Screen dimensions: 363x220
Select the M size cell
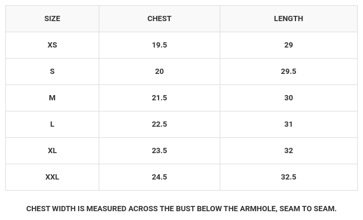point(52,98)
